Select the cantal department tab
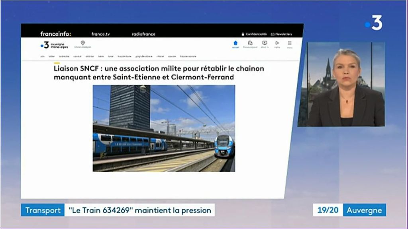This screenshot has width=408, height=229. tap(77, 56)
